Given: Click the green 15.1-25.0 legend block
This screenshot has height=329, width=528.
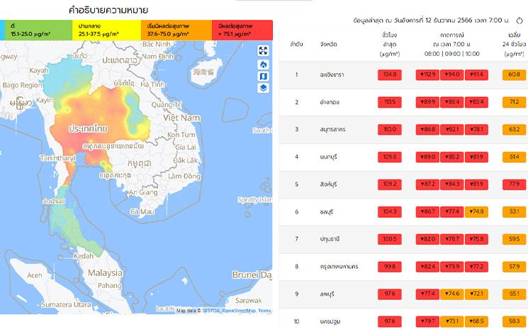Looking at the screenshot, I should [38, 30].
